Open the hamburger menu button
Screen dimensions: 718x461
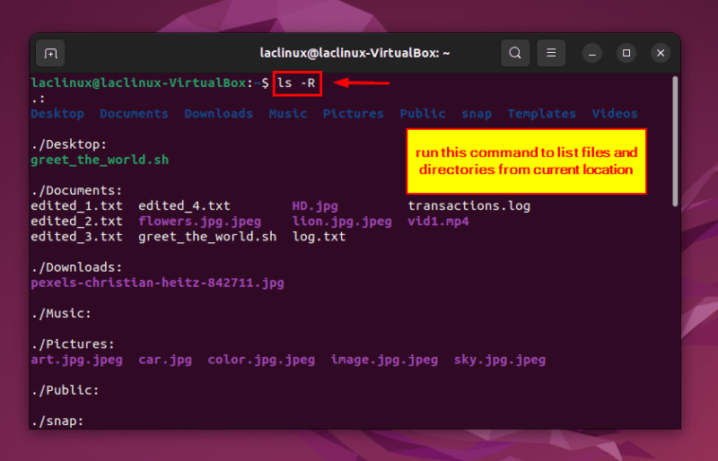pos(551,53)
